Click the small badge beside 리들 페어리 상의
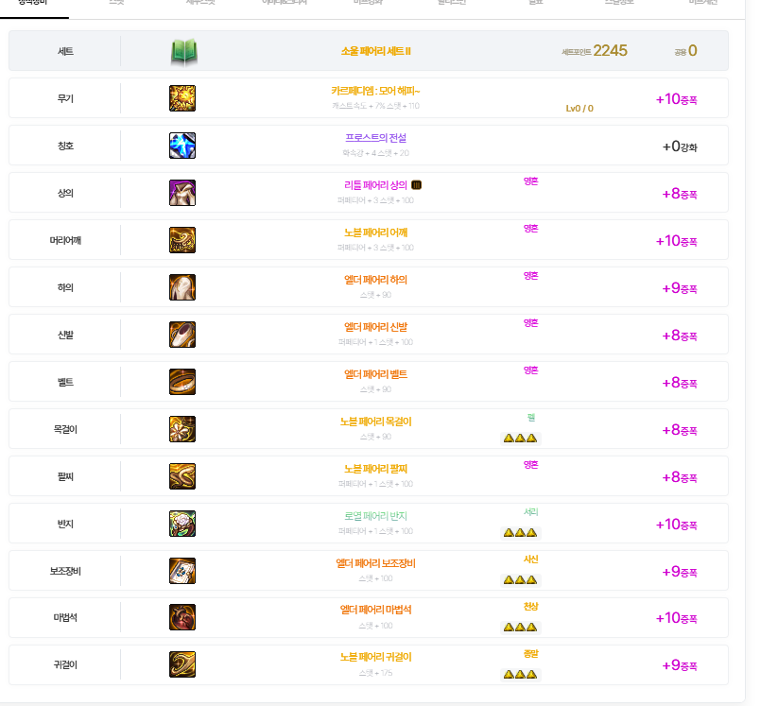The image size is (761, 706). coord(417,185)
